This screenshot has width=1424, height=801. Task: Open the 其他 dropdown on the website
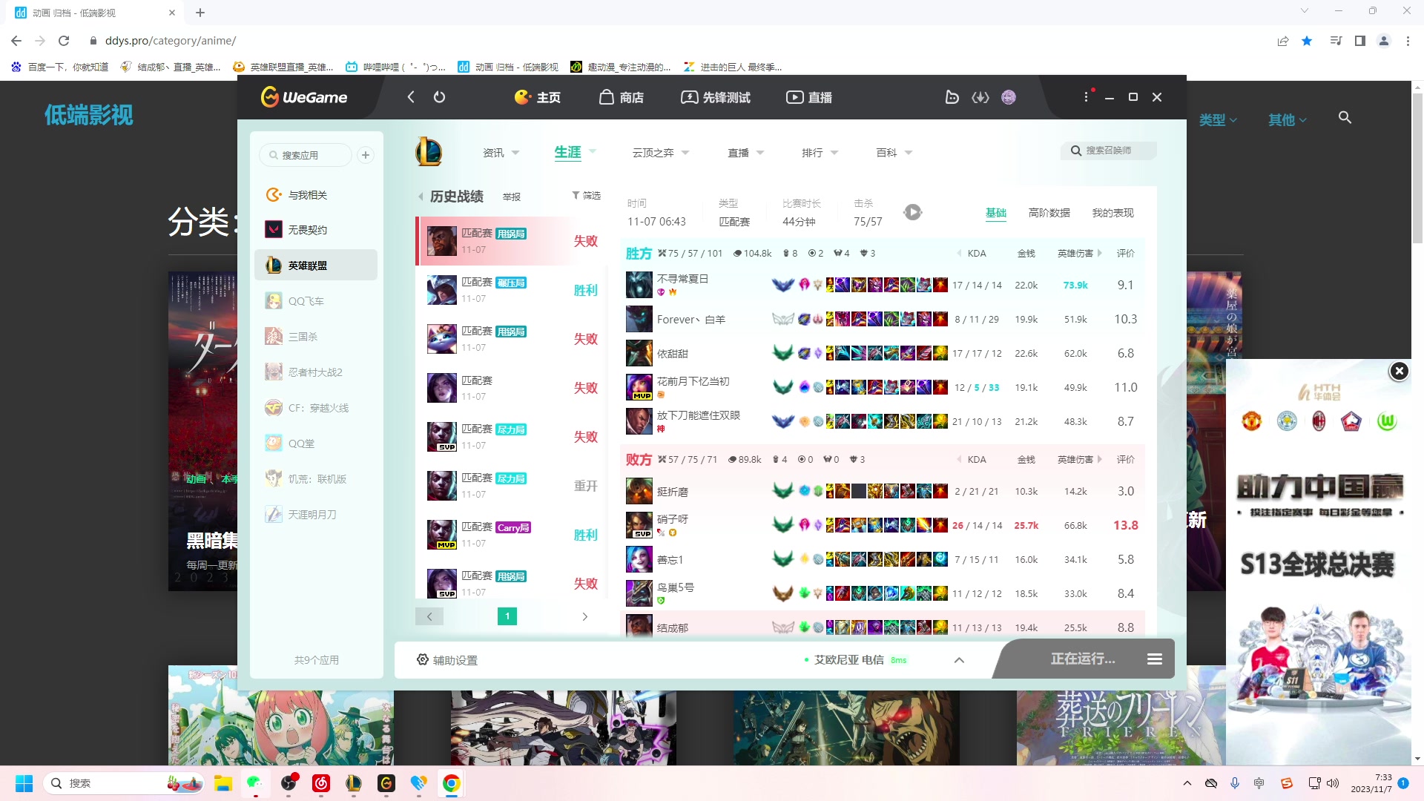click(x=1287, y=119)
